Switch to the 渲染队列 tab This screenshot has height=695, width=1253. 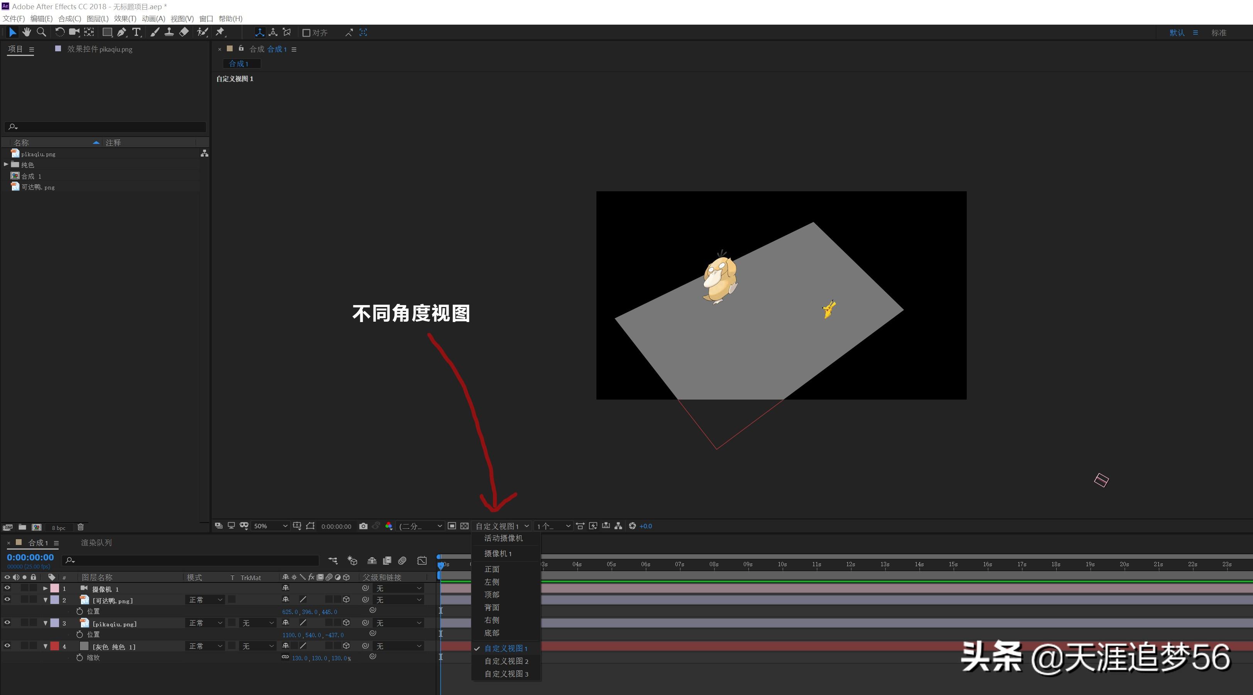96,542
